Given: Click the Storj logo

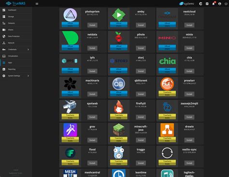Looking at the screenshot, I should click(119, 61).
